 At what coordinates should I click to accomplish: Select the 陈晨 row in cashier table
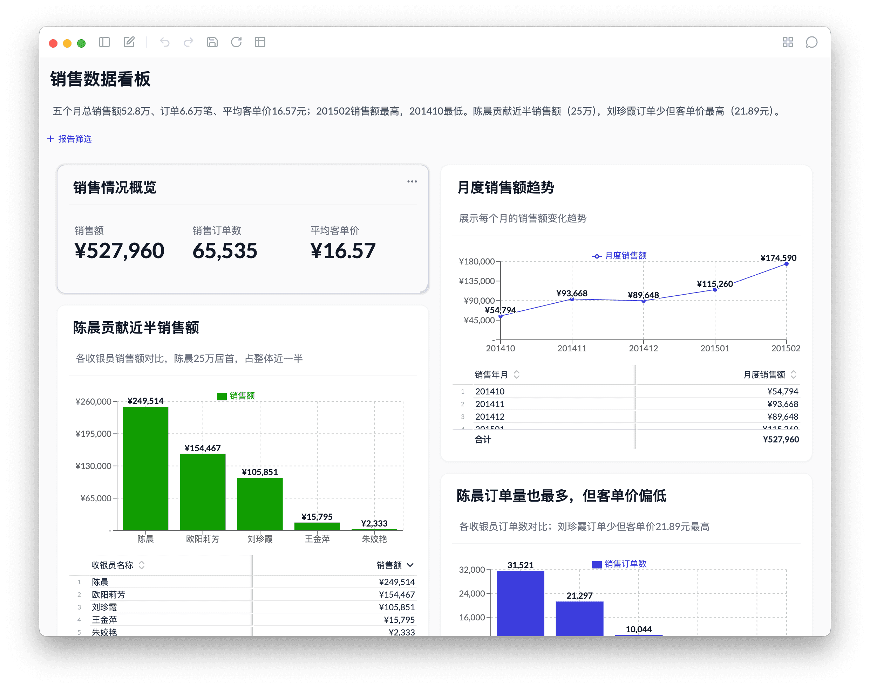pyautogui.click(x=243, y=582)
